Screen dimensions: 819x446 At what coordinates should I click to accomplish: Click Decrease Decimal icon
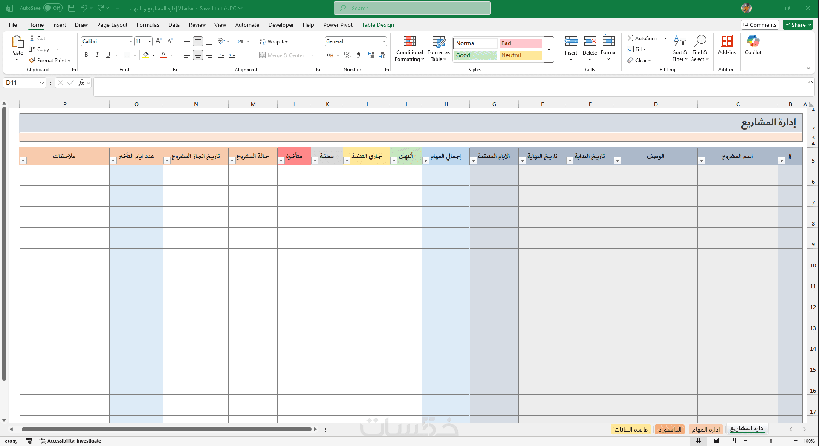coord(382,55)
